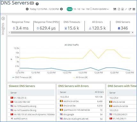The height and width of the screenshot is (122, 137).
Task: Sort by All Errors column header
Action: coord(99,92)
